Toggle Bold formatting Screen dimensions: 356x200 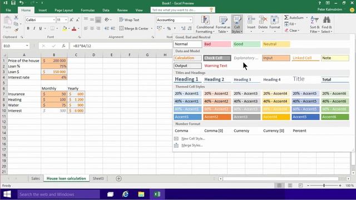(x=28, y=28)
